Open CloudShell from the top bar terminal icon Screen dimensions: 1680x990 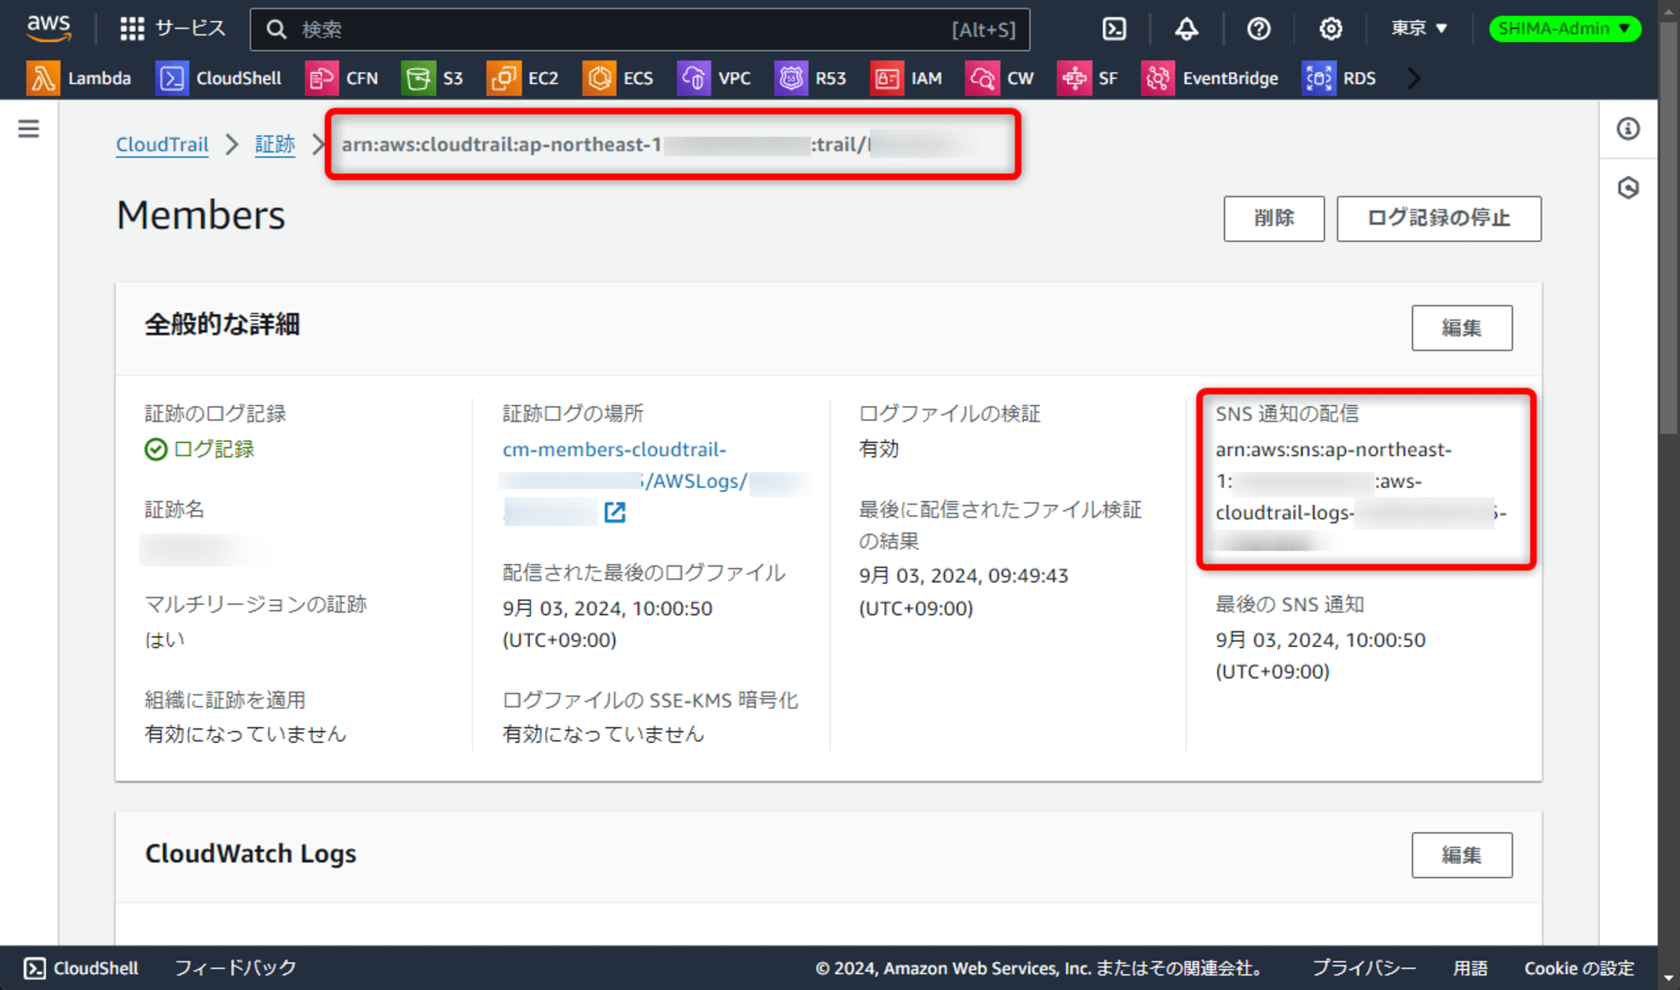(1114, 29)
